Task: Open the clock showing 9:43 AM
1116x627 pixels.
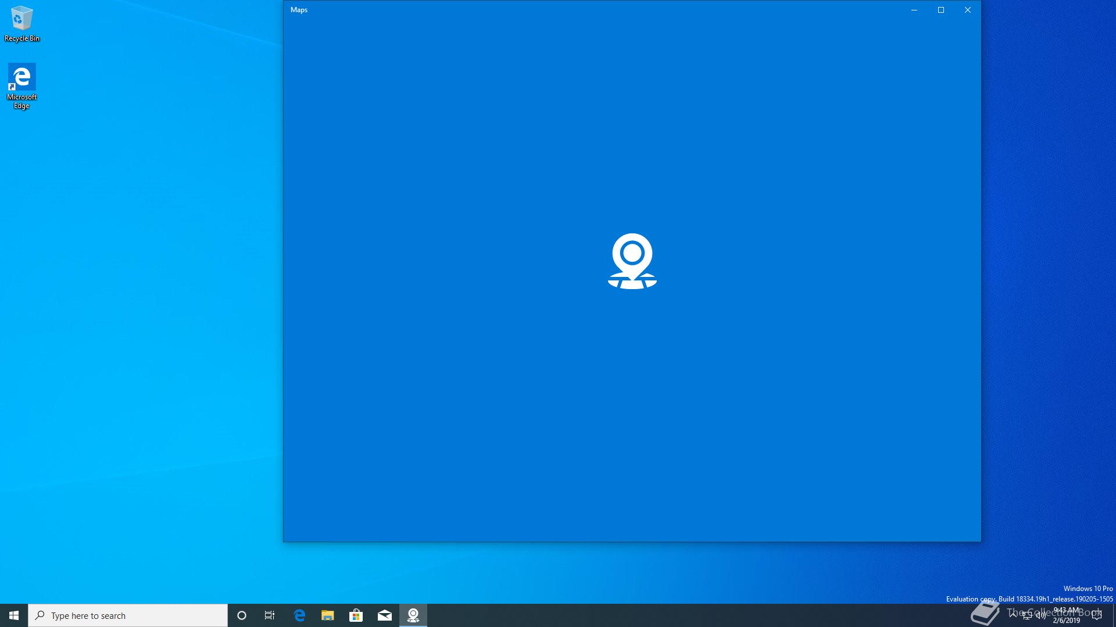Action: pos(1066,615)
